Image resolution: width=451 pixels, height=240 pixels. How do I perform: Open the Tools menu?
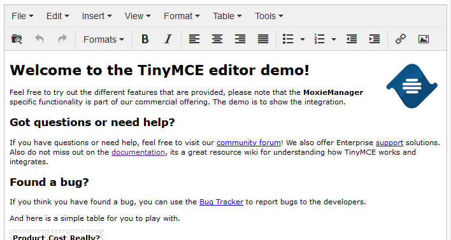click(269, 16)
